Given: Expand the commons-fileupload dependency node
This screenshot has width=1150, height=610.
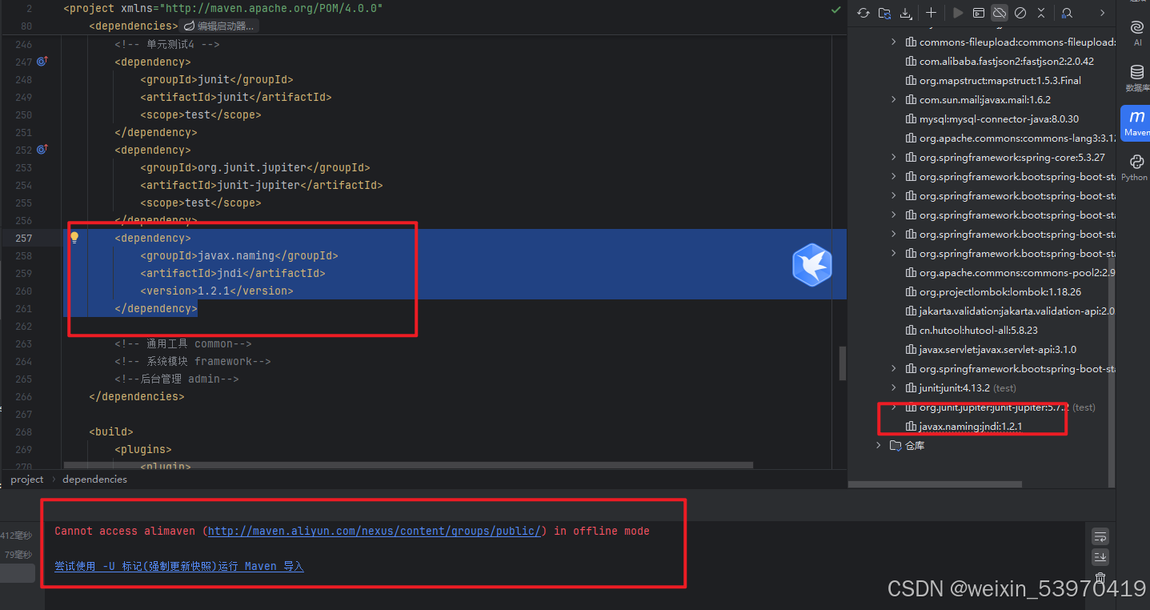Looking at the screenshot, I should (x=895, y=42).
